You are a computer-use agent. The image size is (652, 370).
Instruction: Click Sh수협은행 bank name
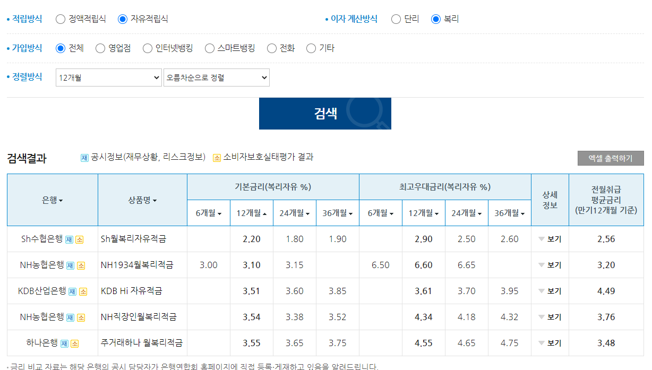click(42, 239)
